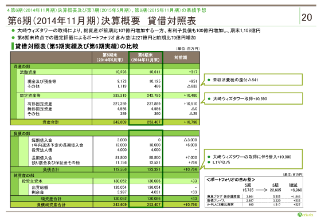Select the 第5期末 (2014年5月末) column header
Image resolution: width=321 pixels, height=222 pixels.
(x=110, y=57)
